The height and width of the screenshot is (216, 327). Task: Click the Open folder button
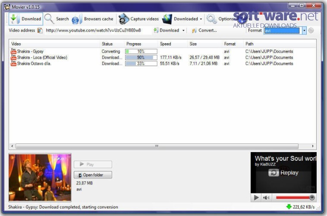click(x=93, y=175)
